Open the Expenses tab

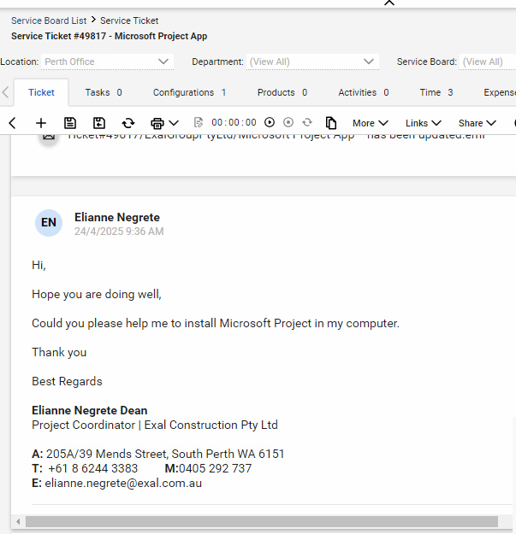(x=500, y=92)
